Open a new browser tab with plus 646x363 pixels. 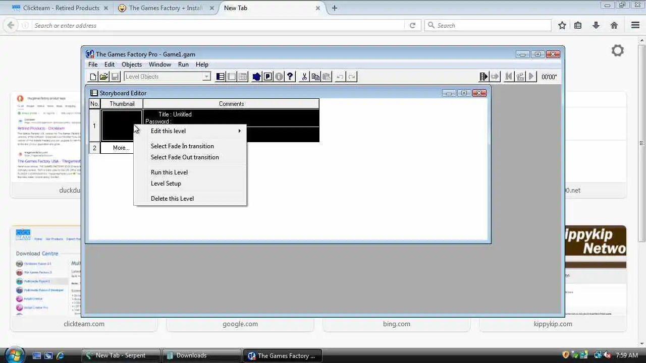[x=334, y=8]
